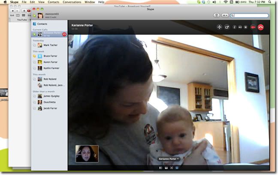Open the dial pad phone button in Skype toolbar

point(217,15)
